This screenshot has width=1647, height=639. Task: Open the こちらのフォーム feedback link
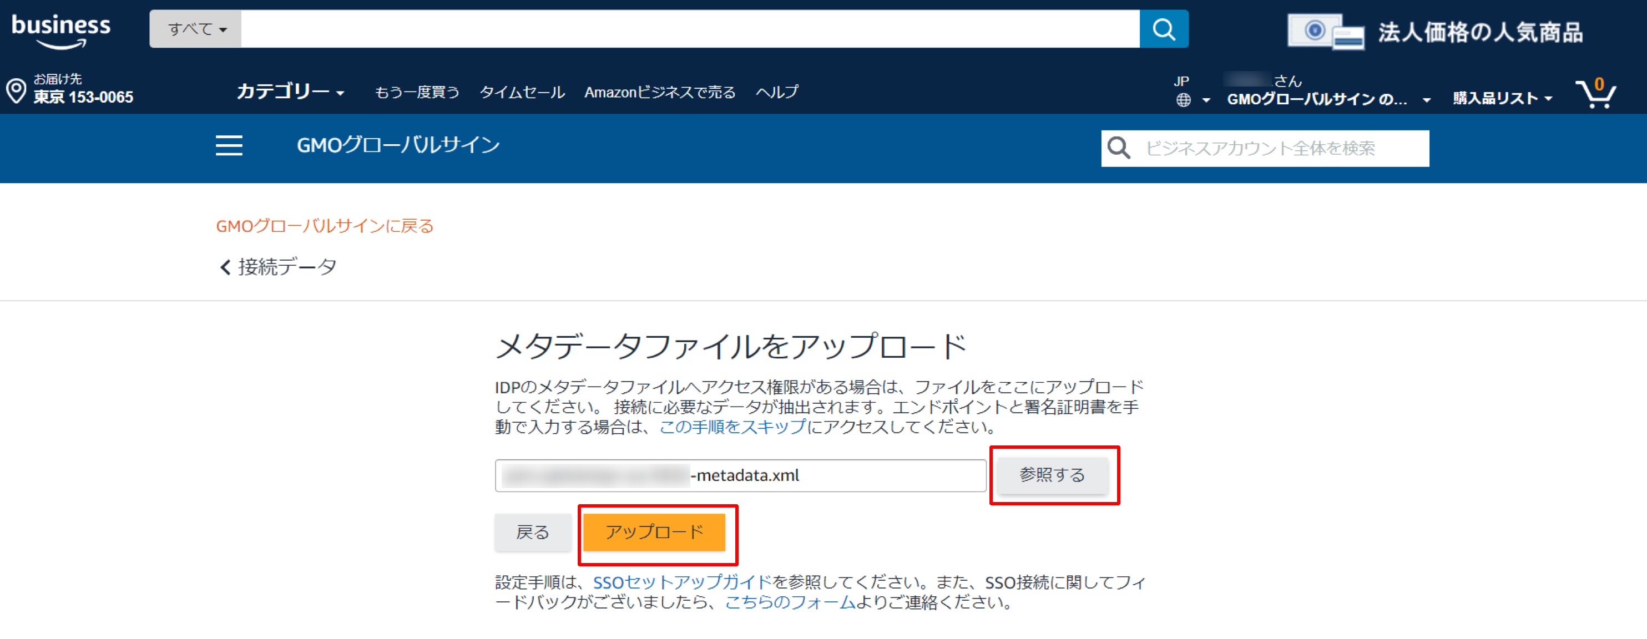point(790,602)
